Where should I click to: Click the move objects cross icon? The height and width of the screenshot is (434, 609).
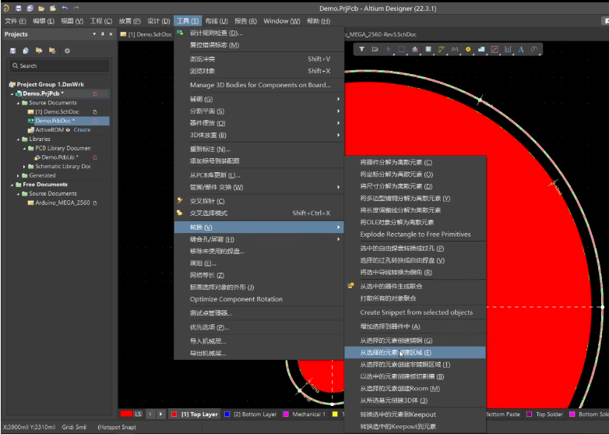point(388,49)
